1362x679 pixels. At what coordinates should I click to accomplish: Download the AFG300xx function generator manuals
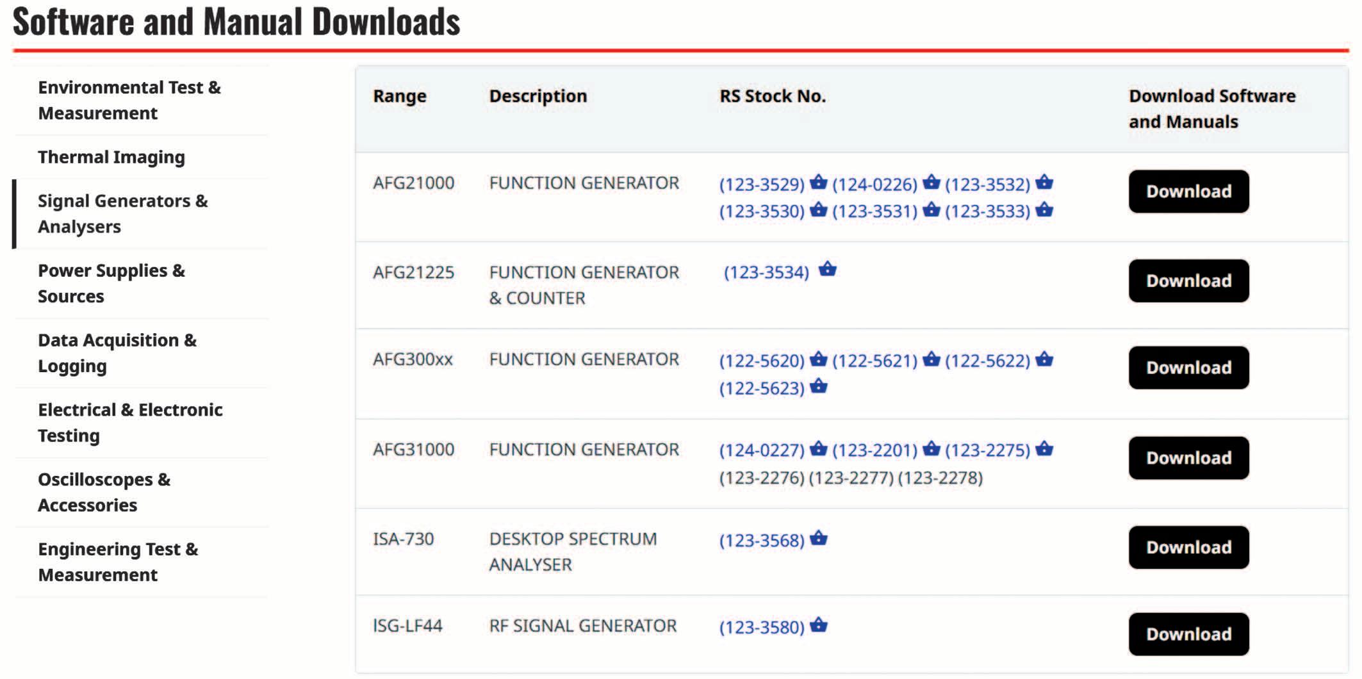(x=1188, y=368)
